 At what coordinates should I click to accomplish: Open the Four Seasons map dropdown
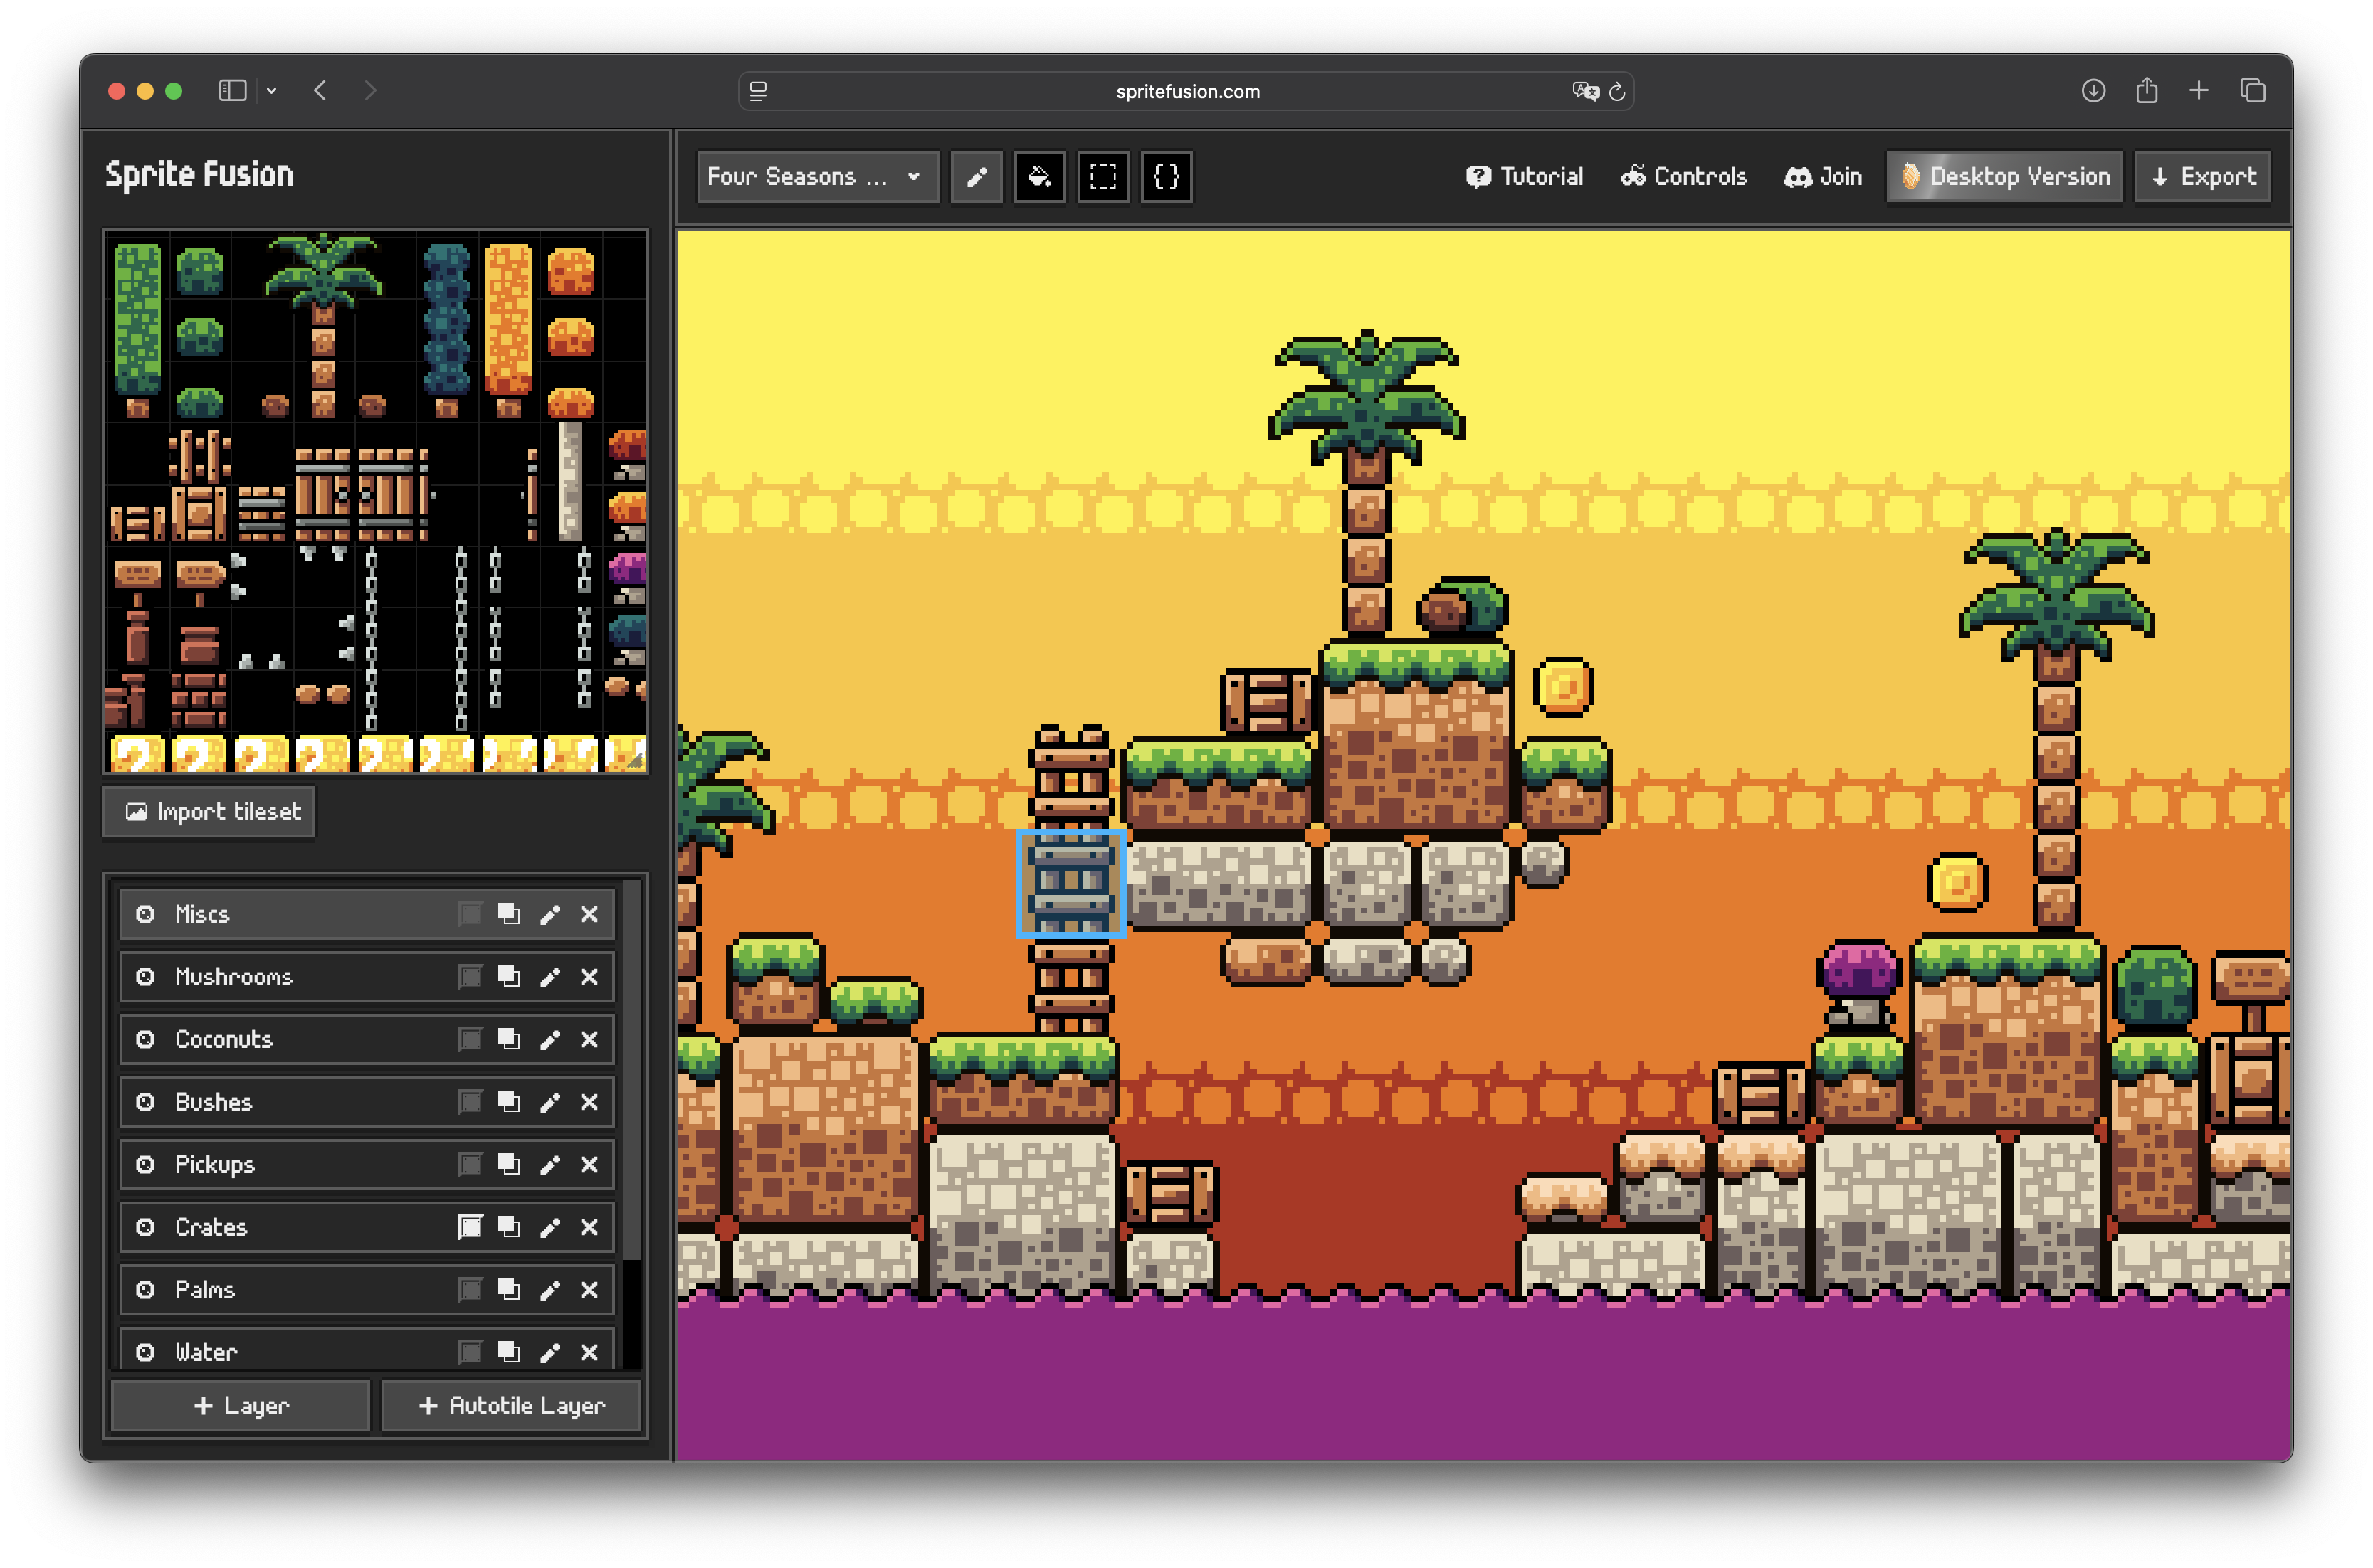coord(816,177)
